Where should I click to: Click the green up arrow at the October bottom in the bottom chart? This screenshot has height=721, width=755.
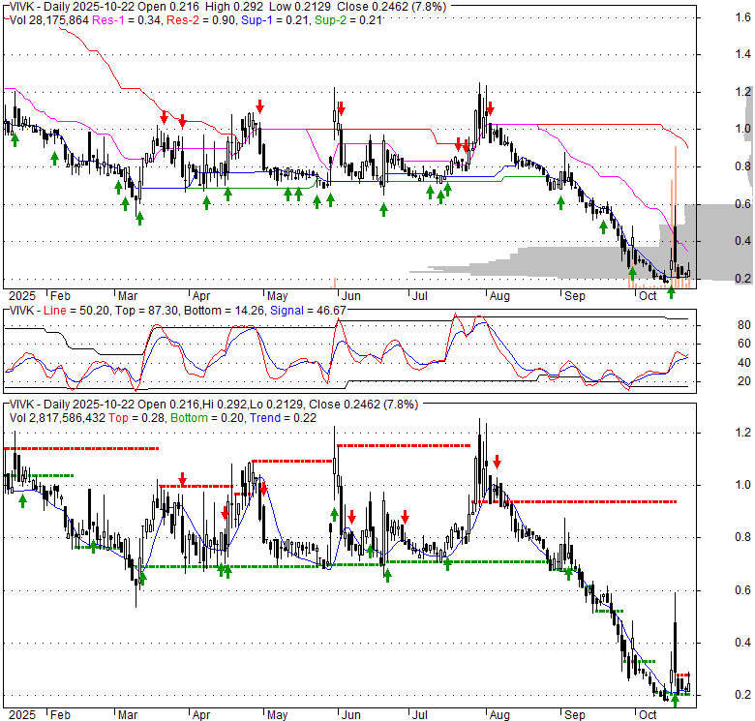click(675, 700)
